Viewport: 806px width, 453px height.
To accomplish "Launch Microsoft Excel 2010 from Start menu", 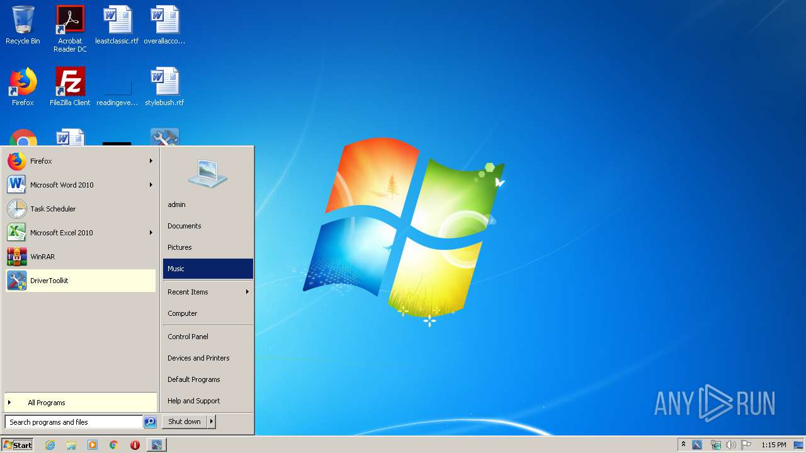I will 81,233.
